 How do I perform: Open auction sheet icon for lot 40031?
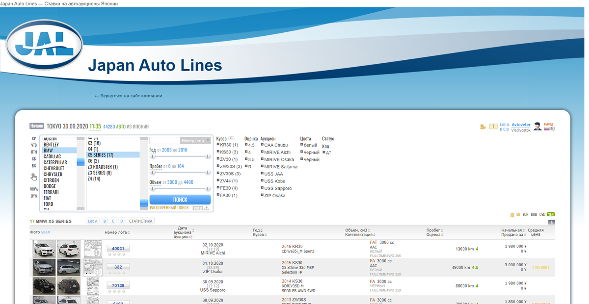point(92,249)
